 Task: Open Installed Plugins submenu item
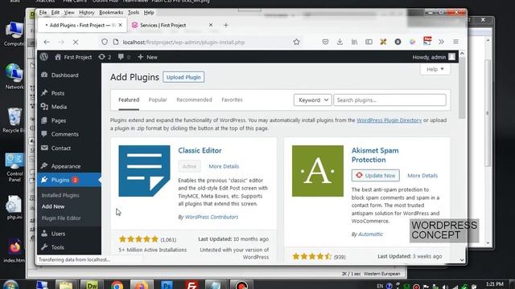tap(60, 195)
